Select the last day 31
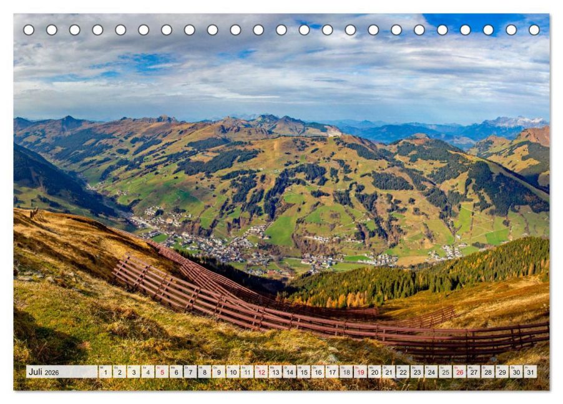The height and width of the screenshot is (404, 563). tap(530, 372)
